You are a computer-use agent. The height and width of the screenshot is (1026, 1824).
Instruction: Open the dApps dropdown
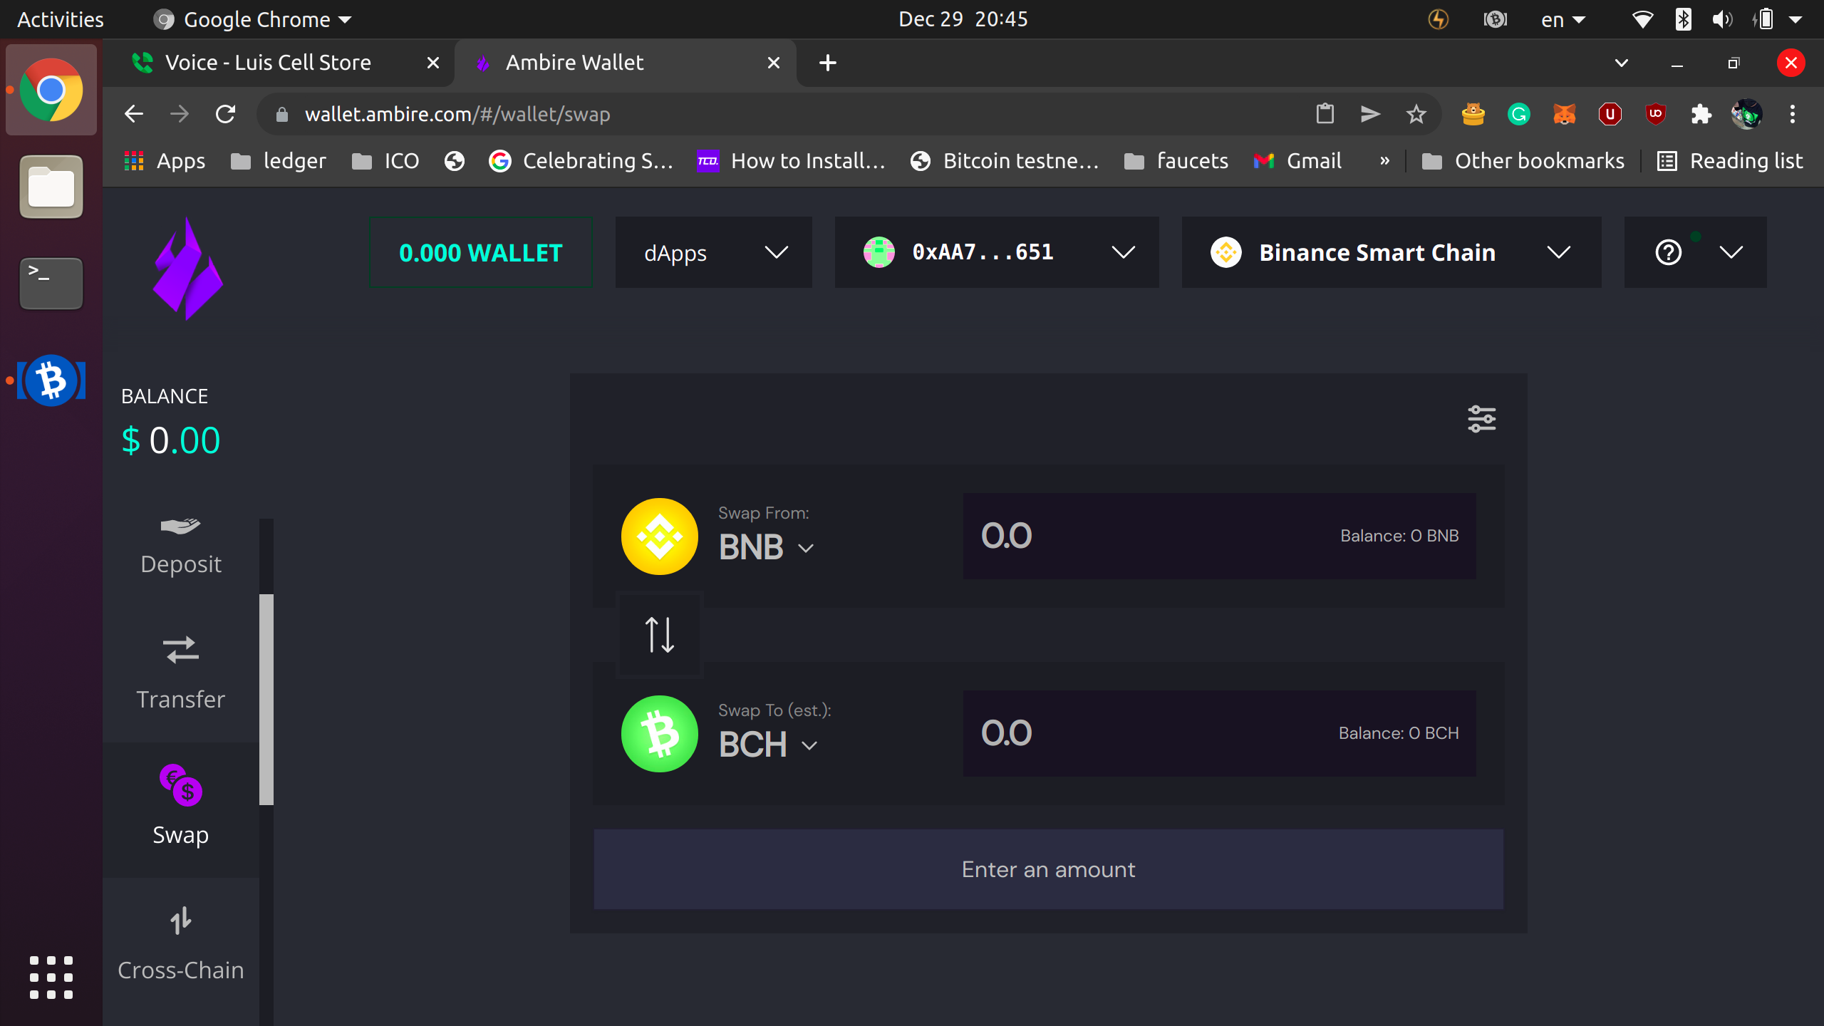pos(714,252)
